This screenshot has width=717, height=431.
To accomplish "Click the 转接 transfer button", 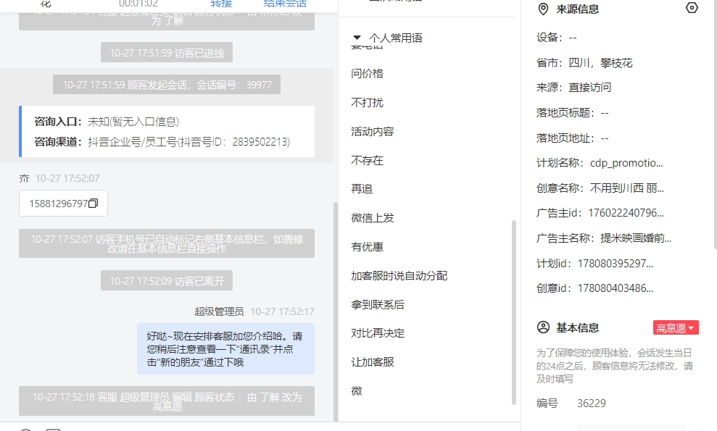I will (221, 4).
